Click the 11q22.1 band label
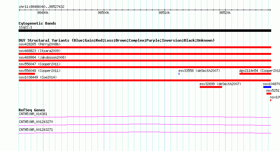This screenshot has width=280, height=151. click(25, 27)
